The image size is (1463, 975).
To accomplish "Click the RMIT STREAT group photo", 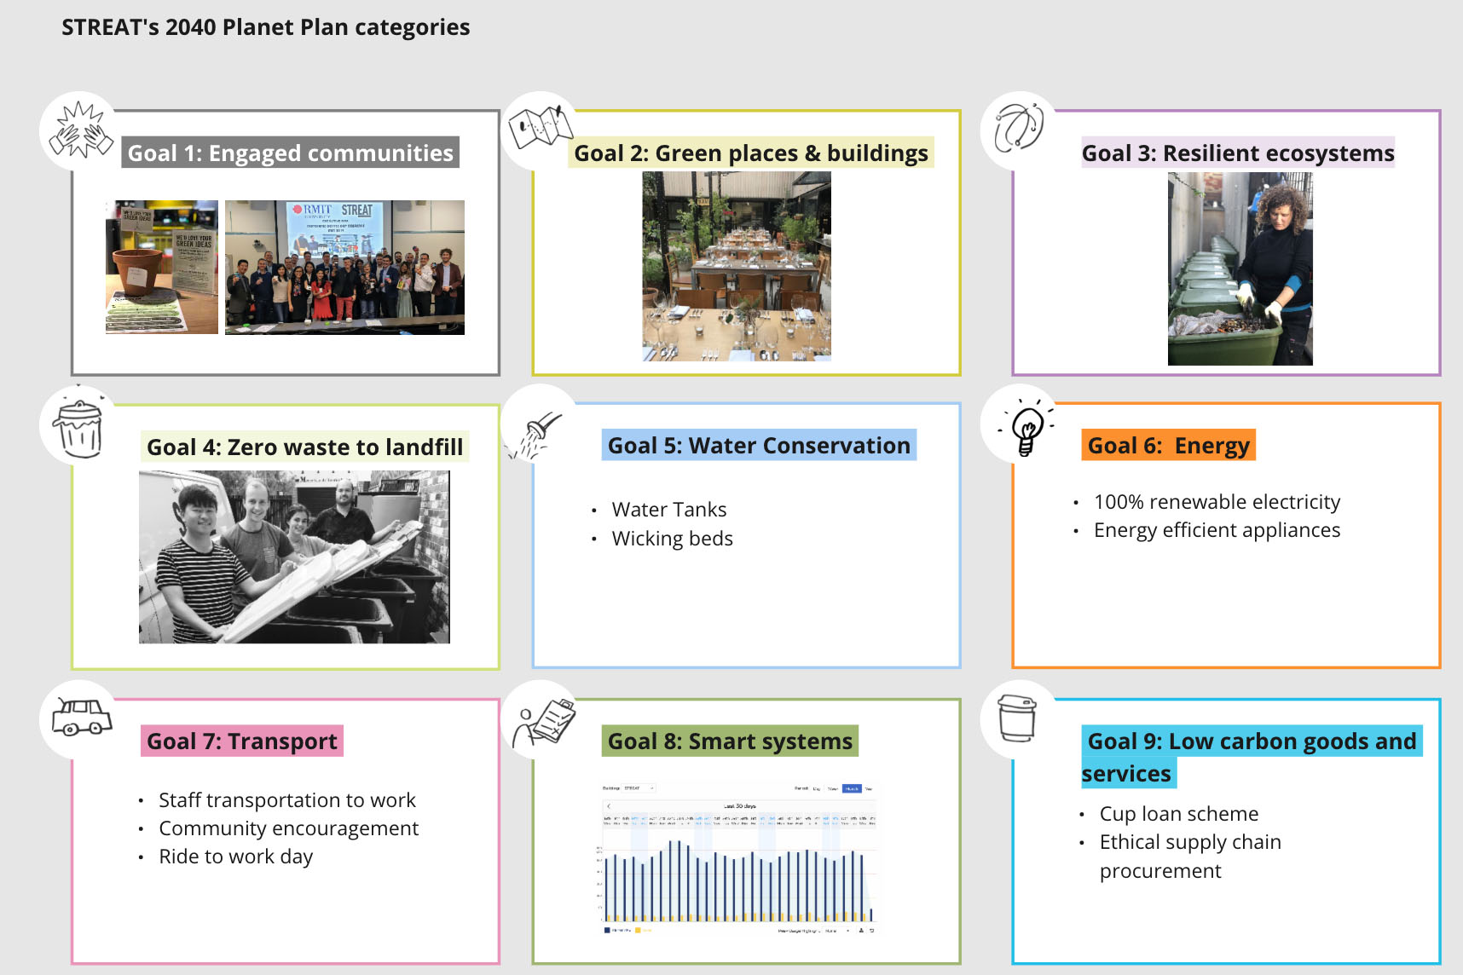I will pos(344,268).
